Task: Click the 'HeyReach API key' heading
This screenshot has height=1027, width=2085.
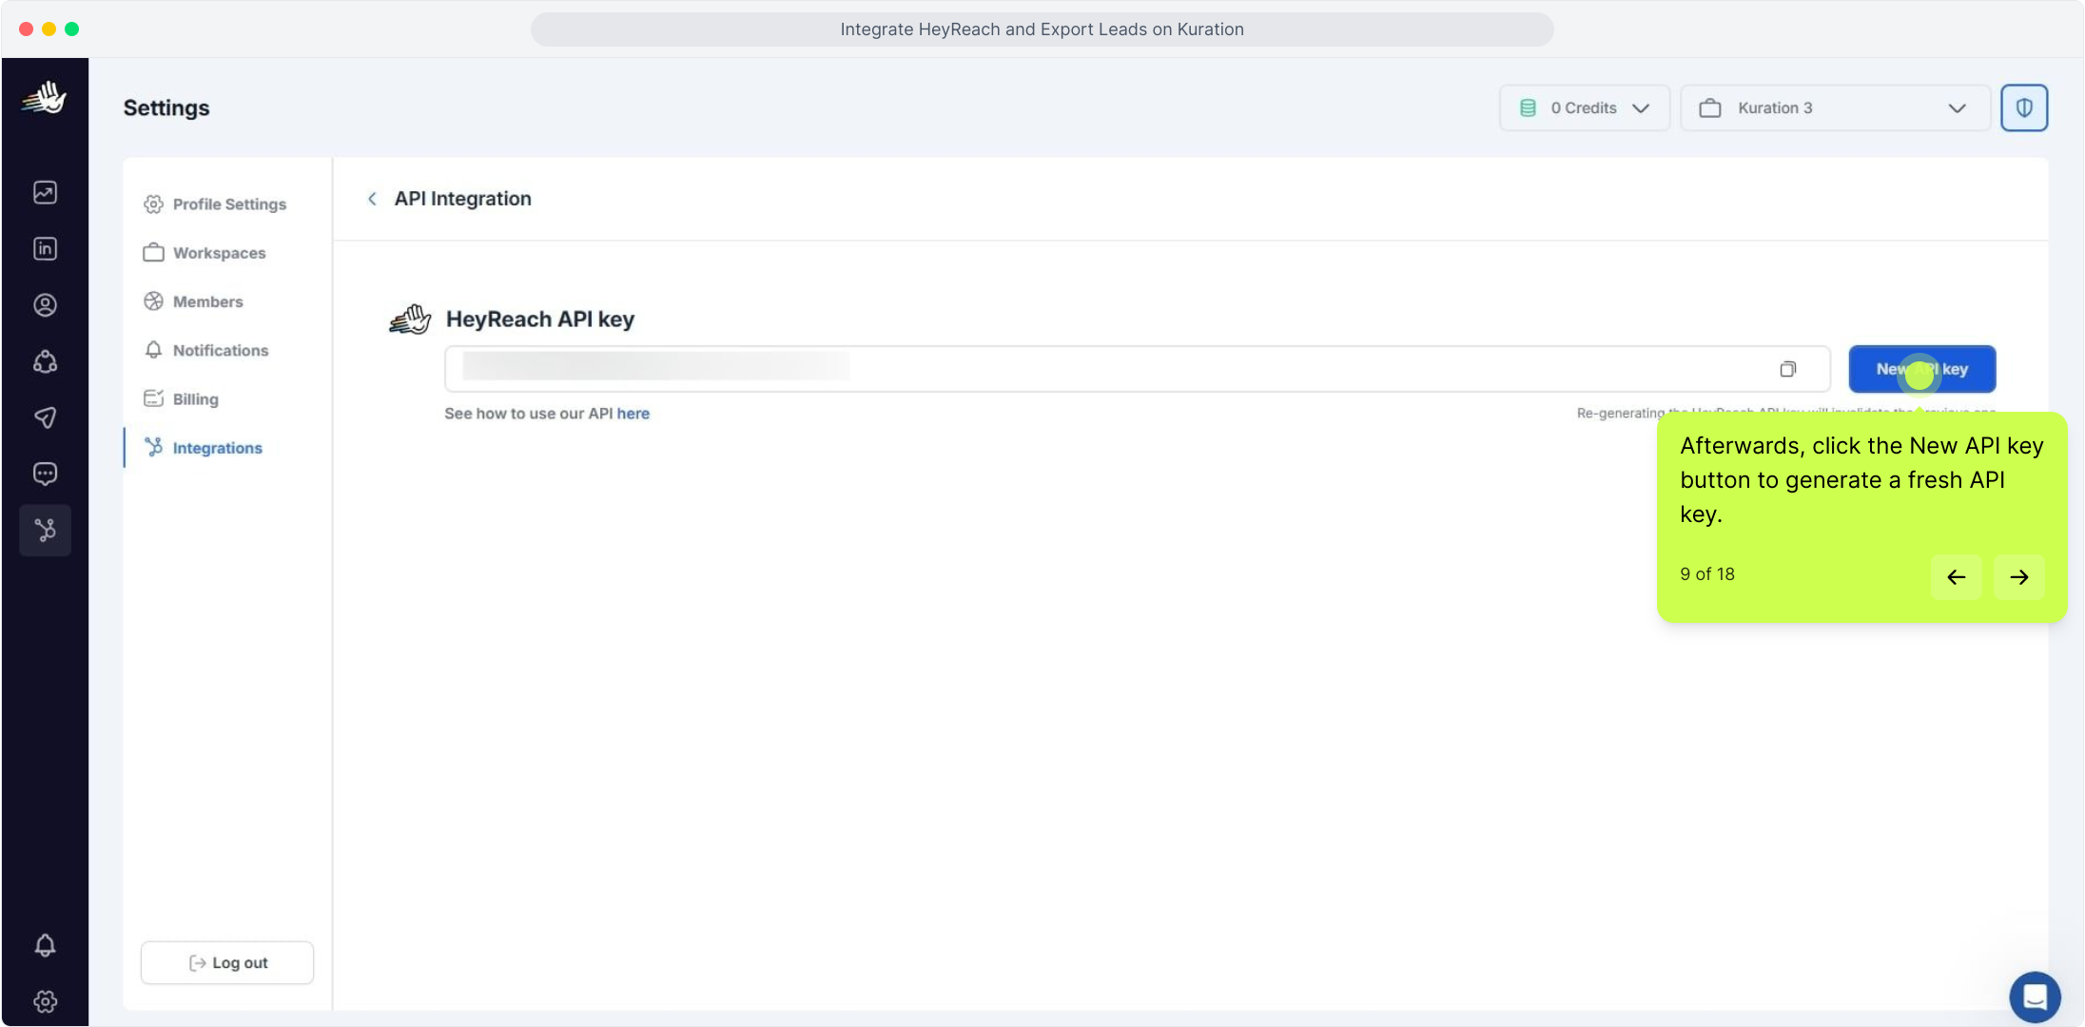Action: tap(539, 320)
